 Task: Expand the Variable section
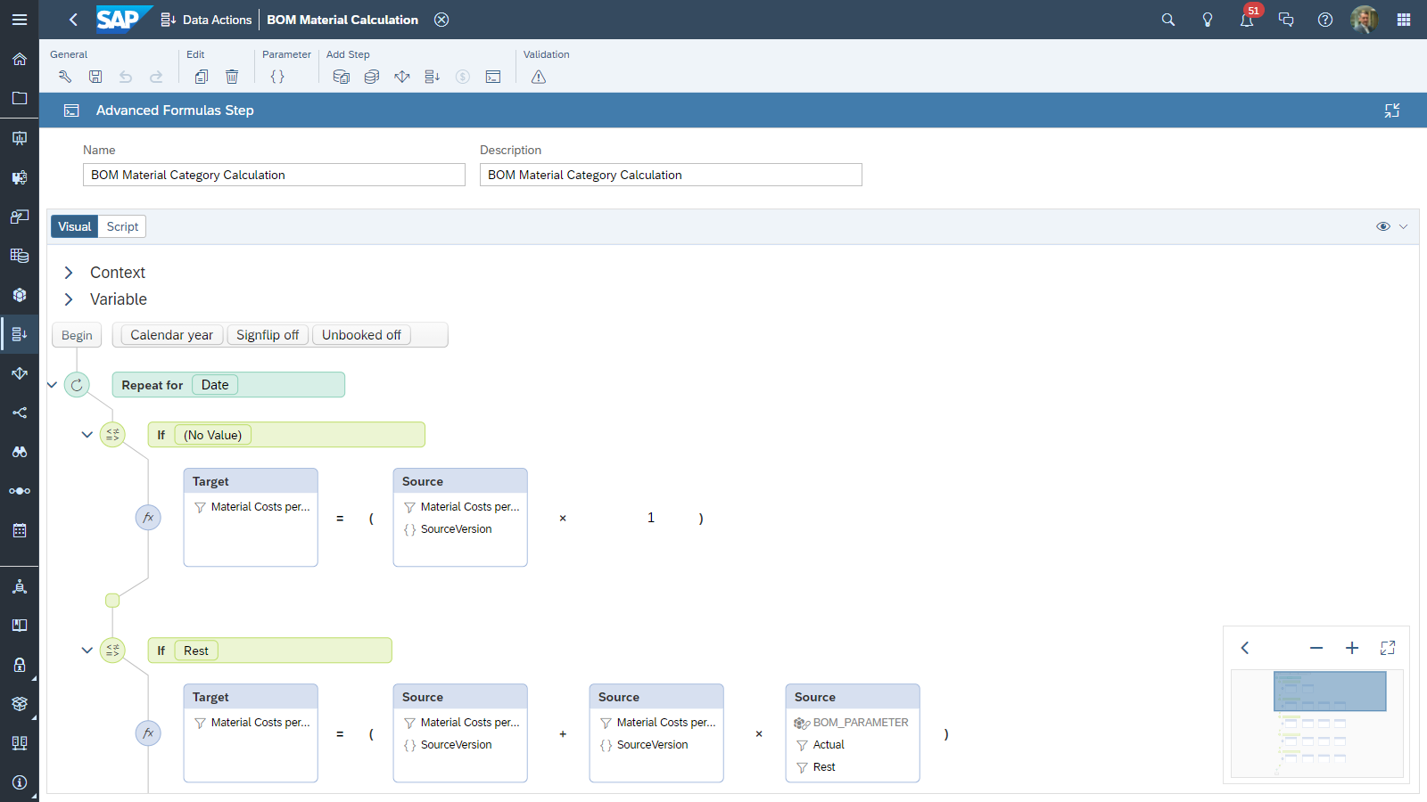[68, 299]
